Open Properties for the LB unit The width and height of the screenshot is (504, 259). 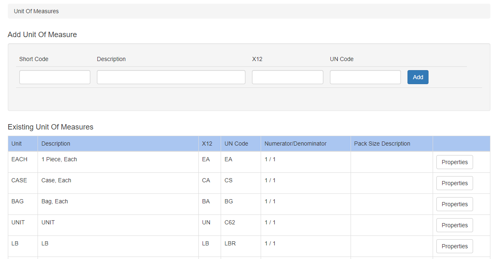[455, 246]
